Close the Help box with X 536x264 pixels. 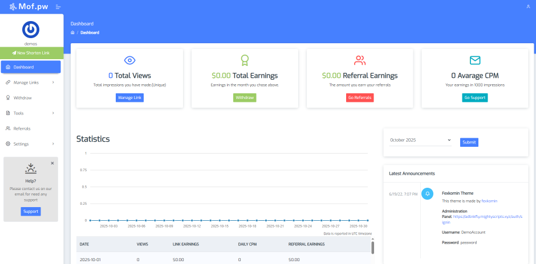point(52,163)
